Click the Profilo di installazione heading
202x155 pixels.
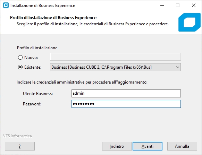(37, 48)
